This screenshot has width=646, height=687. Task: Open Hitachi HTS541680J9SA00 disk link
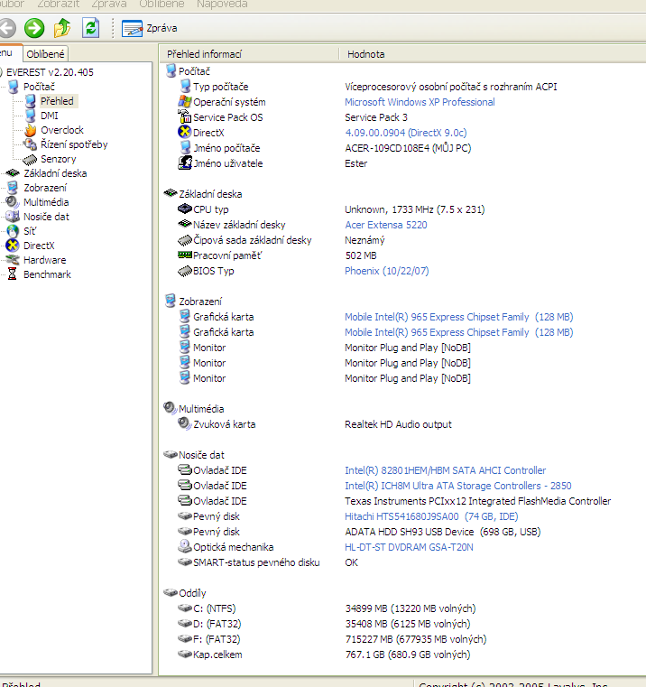431,516
